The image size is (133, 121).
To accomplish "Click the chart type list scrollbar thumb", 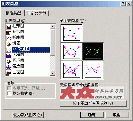I will (53, 42).
